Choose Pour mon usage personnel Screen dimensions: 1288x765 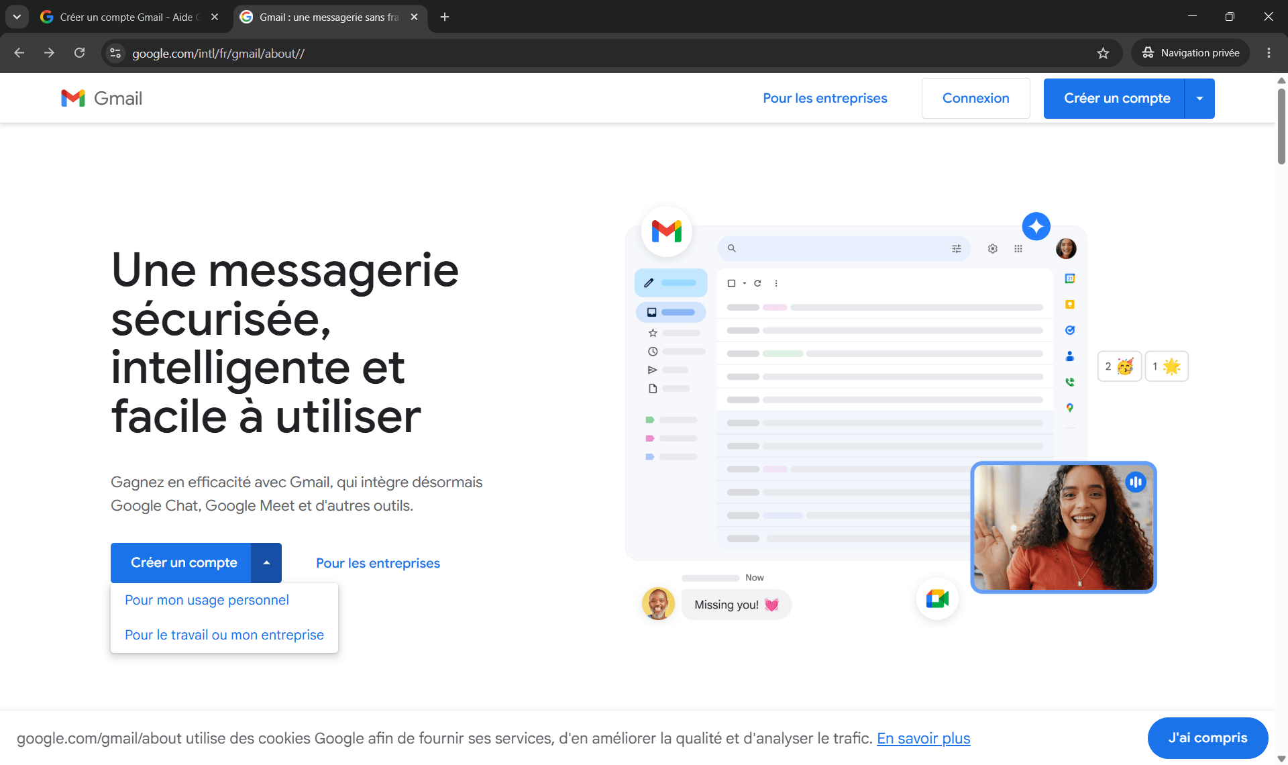pos(207,600)
